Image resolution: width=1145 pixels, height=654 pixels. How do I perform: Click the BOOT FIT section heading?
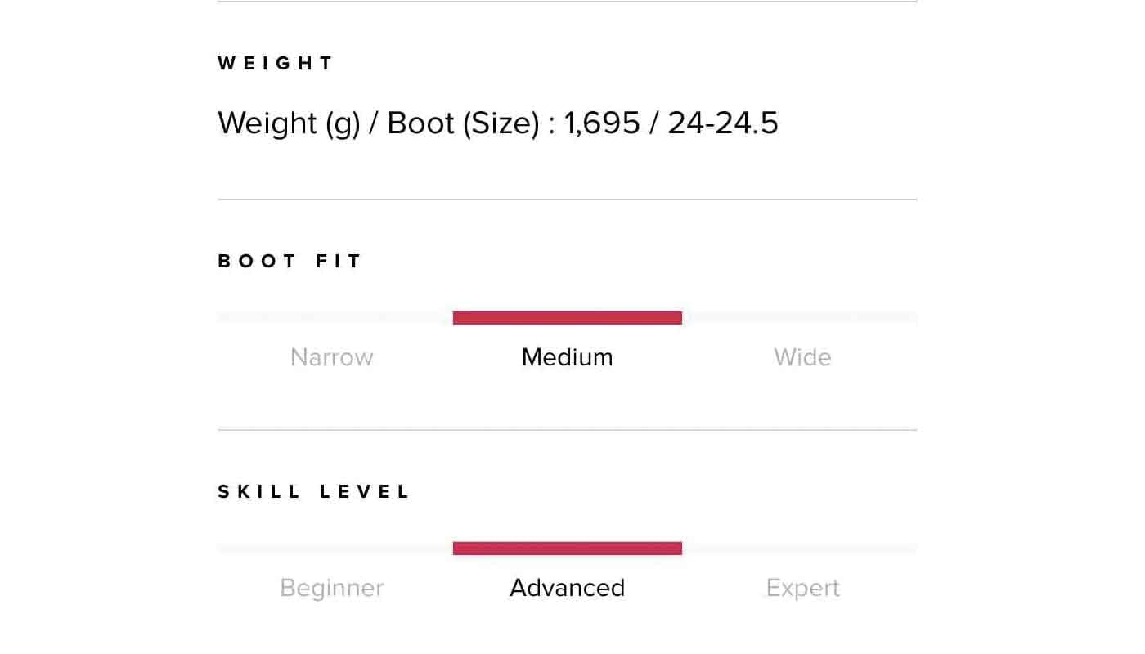(290, 262)
